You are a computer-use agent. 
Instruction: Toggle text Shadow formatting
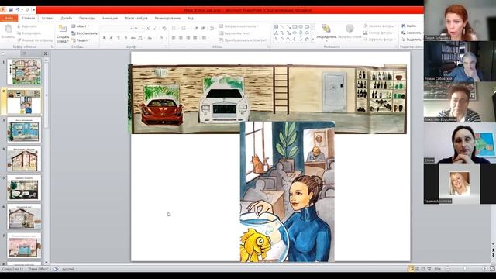pos(126,38)
